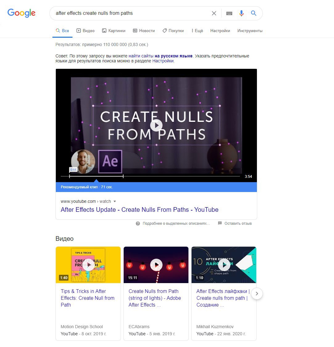Click the 0:11 clip start marker
Image resolution: width=334 pixels, height=347 pixels.
73,170
